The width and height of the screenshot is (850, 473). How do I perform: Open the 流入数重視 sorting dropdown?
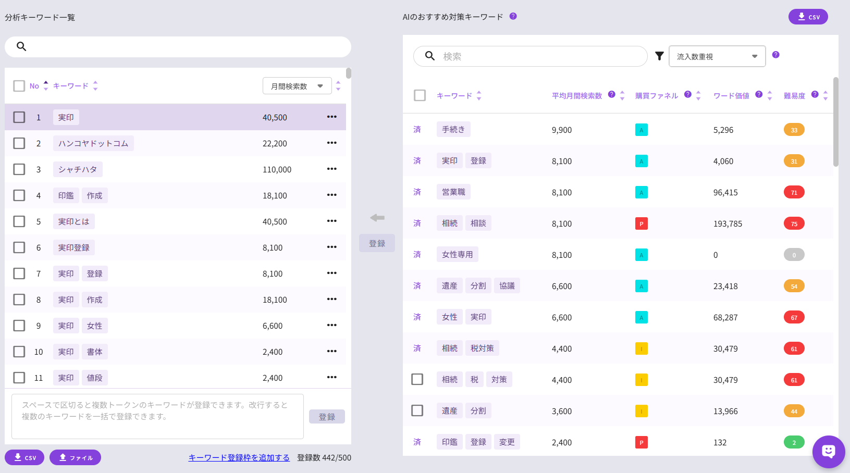[x=717, y=56]
